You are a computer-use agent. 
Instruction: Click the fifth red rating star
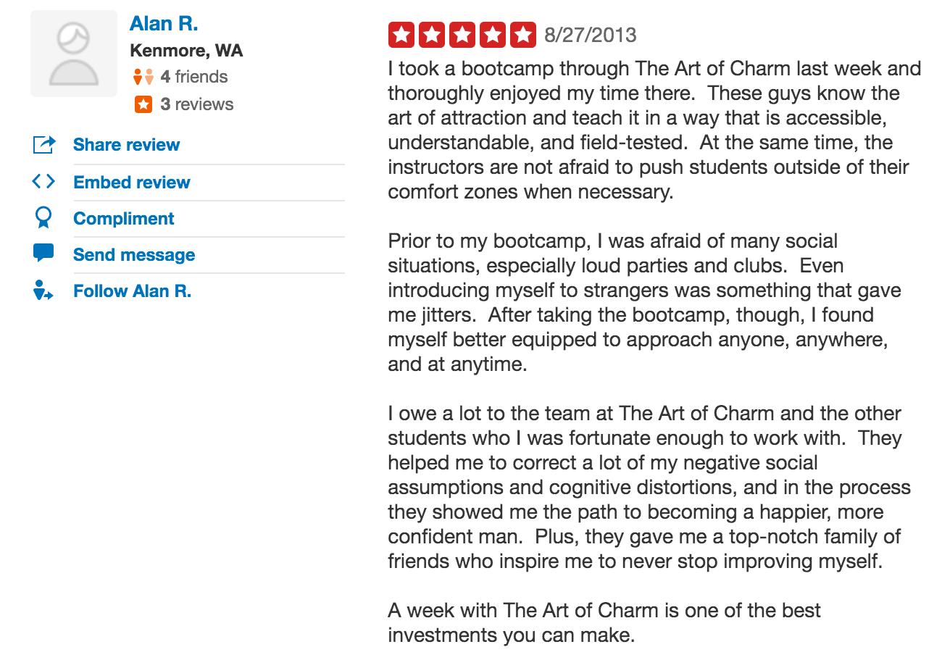click(523, 33)
